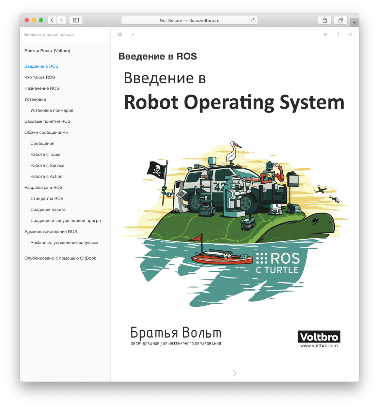Open 'Установка' chapter
Image resolution: width=379 pixels, height=408 pixels.
pos(65,99)
